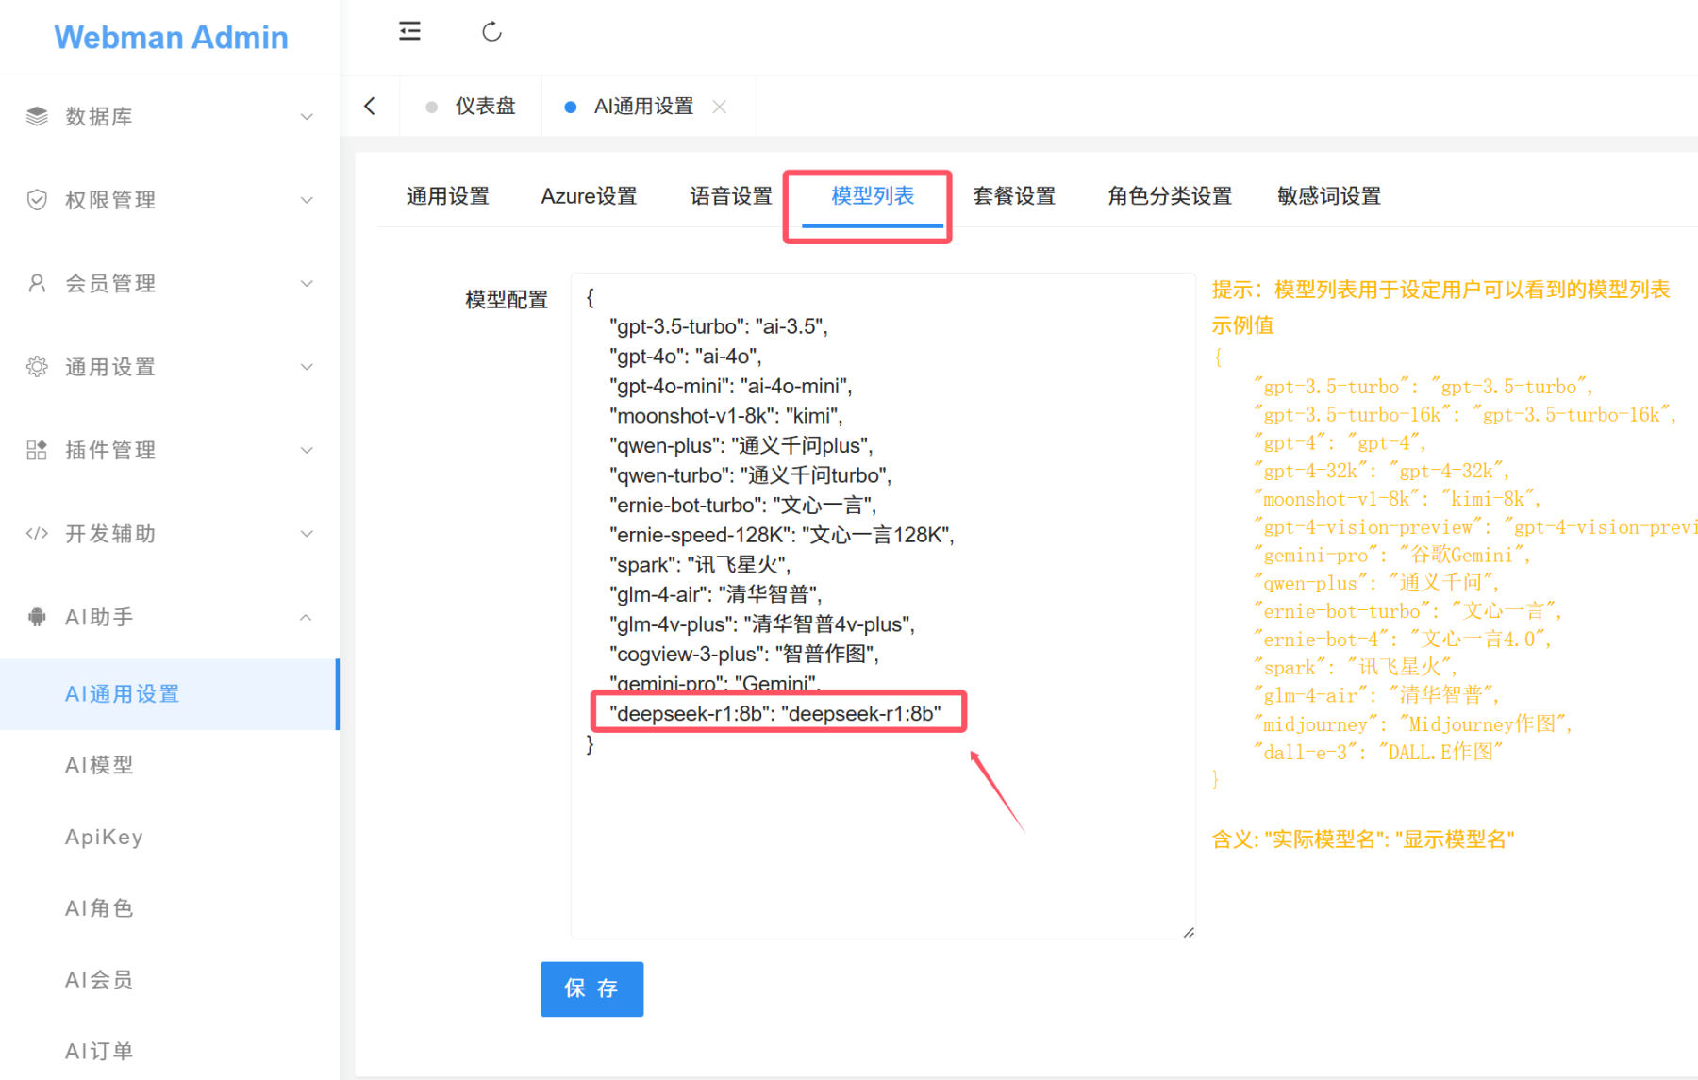Screen dimensions: 1698x1080
Task: Click the 数据库 menu label
Action: 99,117
